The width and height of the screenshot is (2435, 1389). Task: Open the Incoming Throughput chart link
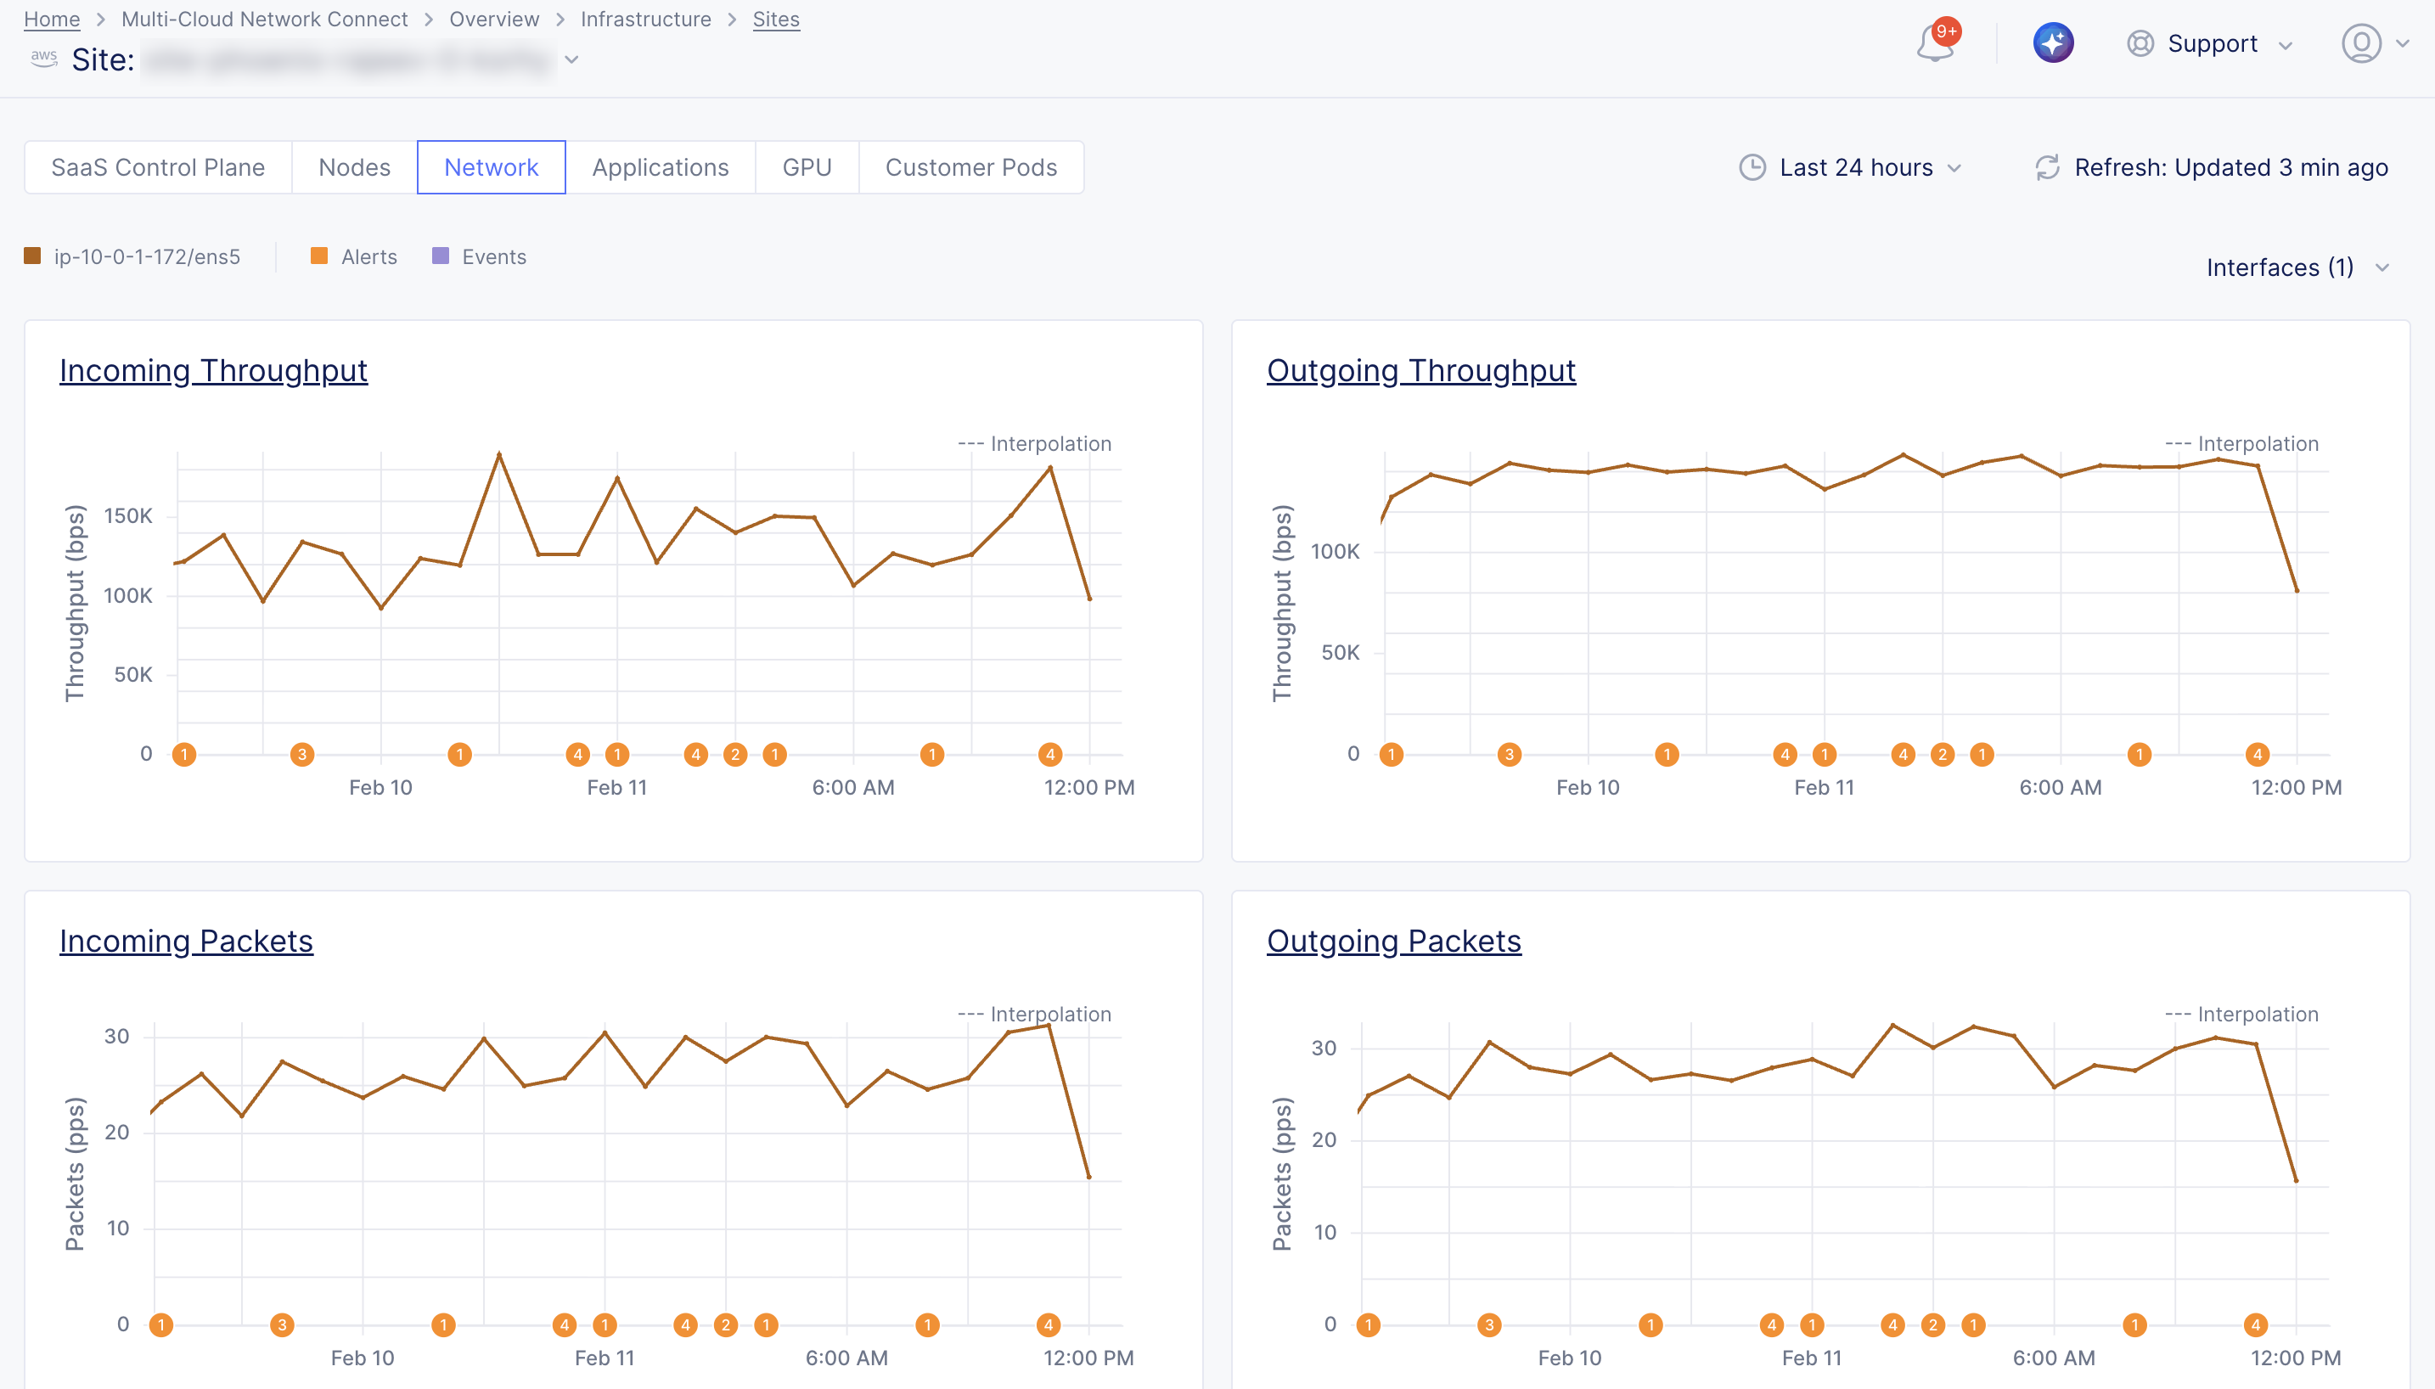click(x=213, y=370)
